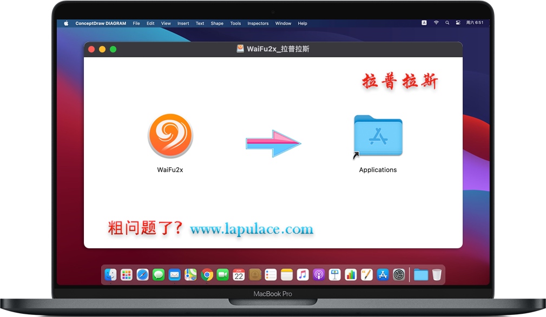Launch the App Store from the Dock

pyautogui.click(x=383, y=275)
